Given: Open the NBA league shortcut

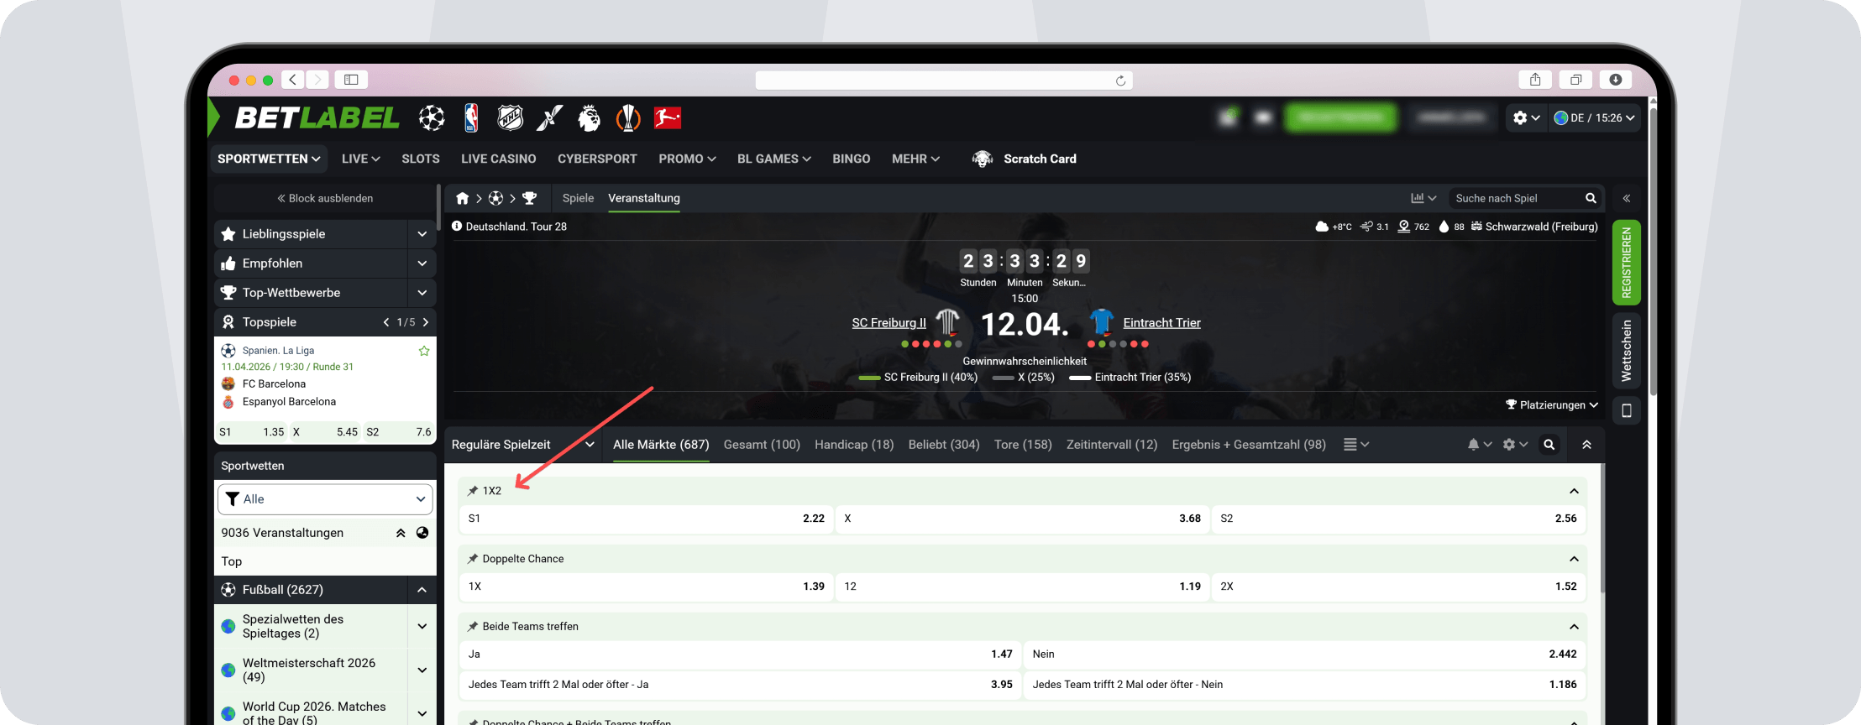Looking at the screenshot, I should point(471,118).
